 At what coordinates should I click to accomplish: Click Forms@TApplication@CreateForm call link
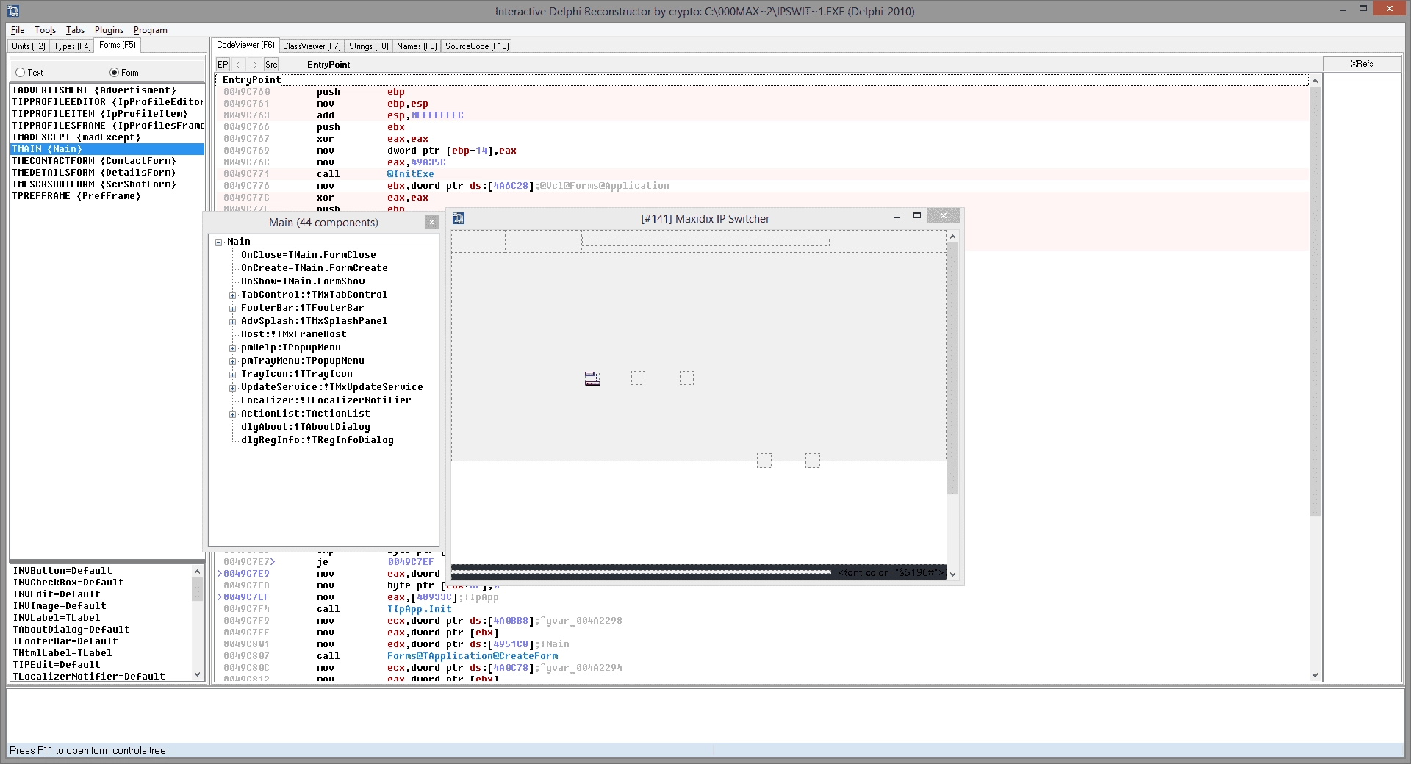pyautogui.click(x=473, y=656)
